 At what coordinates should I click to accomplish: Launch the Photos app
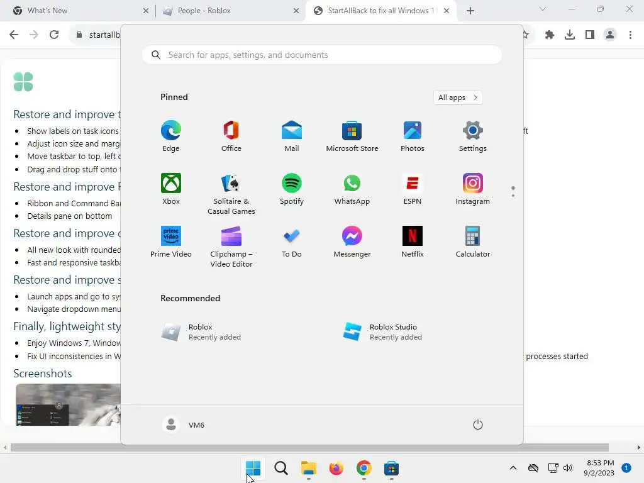pyautogui.click(x=413, y=136)
